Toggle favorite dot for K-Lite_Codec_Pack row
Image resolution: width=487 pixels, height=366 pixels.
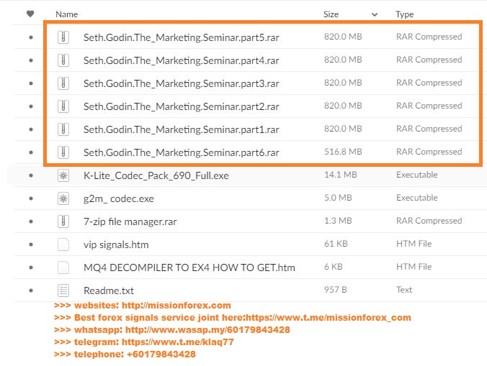(31, 175)
